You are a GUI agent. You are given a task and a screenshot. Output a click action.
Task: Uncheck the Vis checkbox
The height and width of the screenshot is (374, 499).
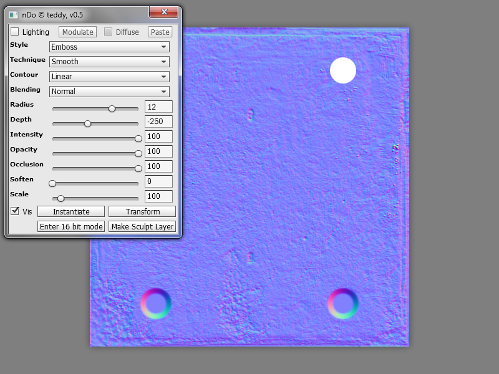pyautogui.click(x=14, y=211)
